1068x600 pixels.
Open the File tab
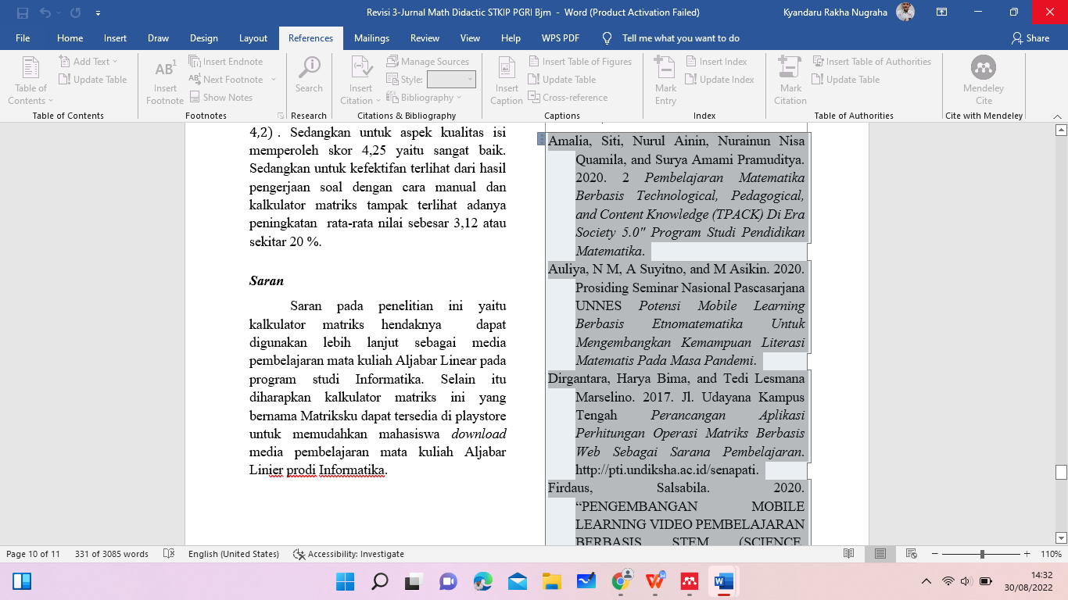(x=23, y=38)
